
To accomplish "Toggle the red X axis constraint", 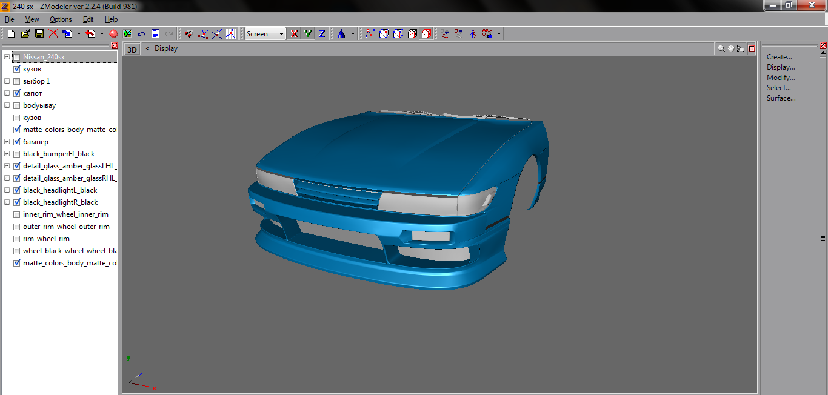I will [x=295, y=34].
